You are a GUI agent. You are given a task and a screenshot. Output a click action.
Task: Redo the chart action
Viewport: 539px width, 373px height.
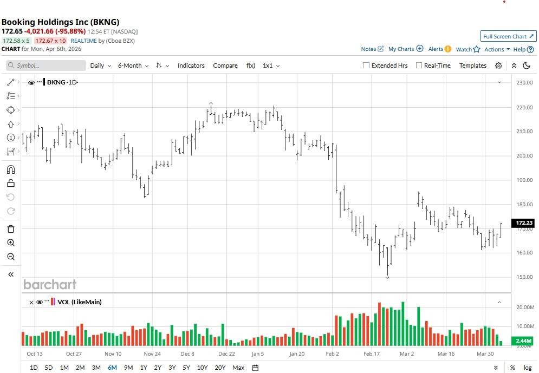[11, 211]
